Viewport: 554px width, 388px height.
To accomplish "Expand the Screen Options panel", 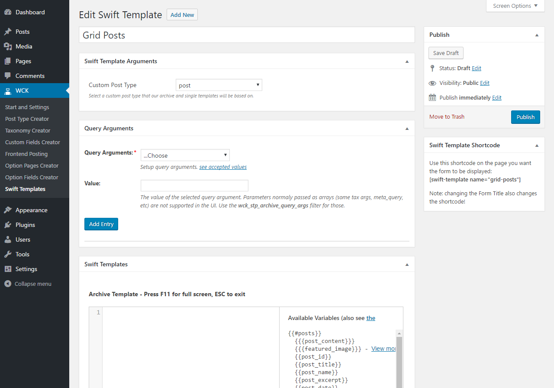I will [515, 6].
